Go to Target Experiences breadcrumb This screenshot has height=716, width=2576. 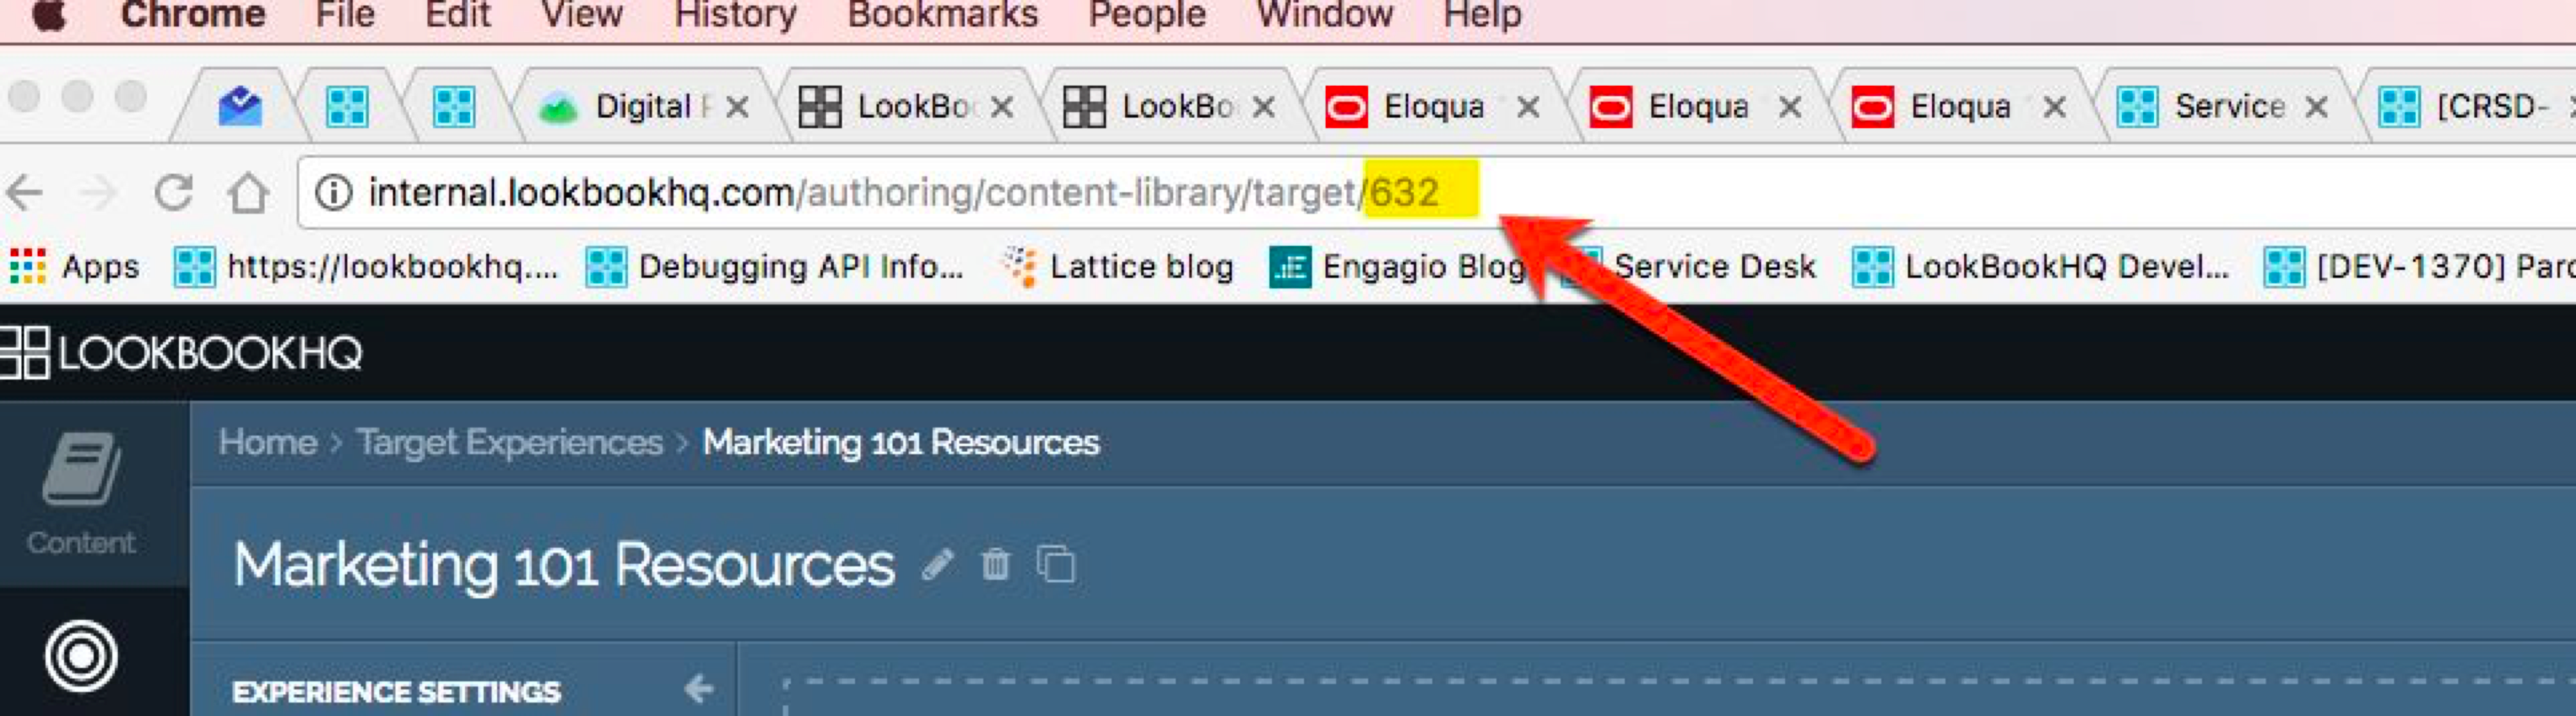click(x=509, y=442)
